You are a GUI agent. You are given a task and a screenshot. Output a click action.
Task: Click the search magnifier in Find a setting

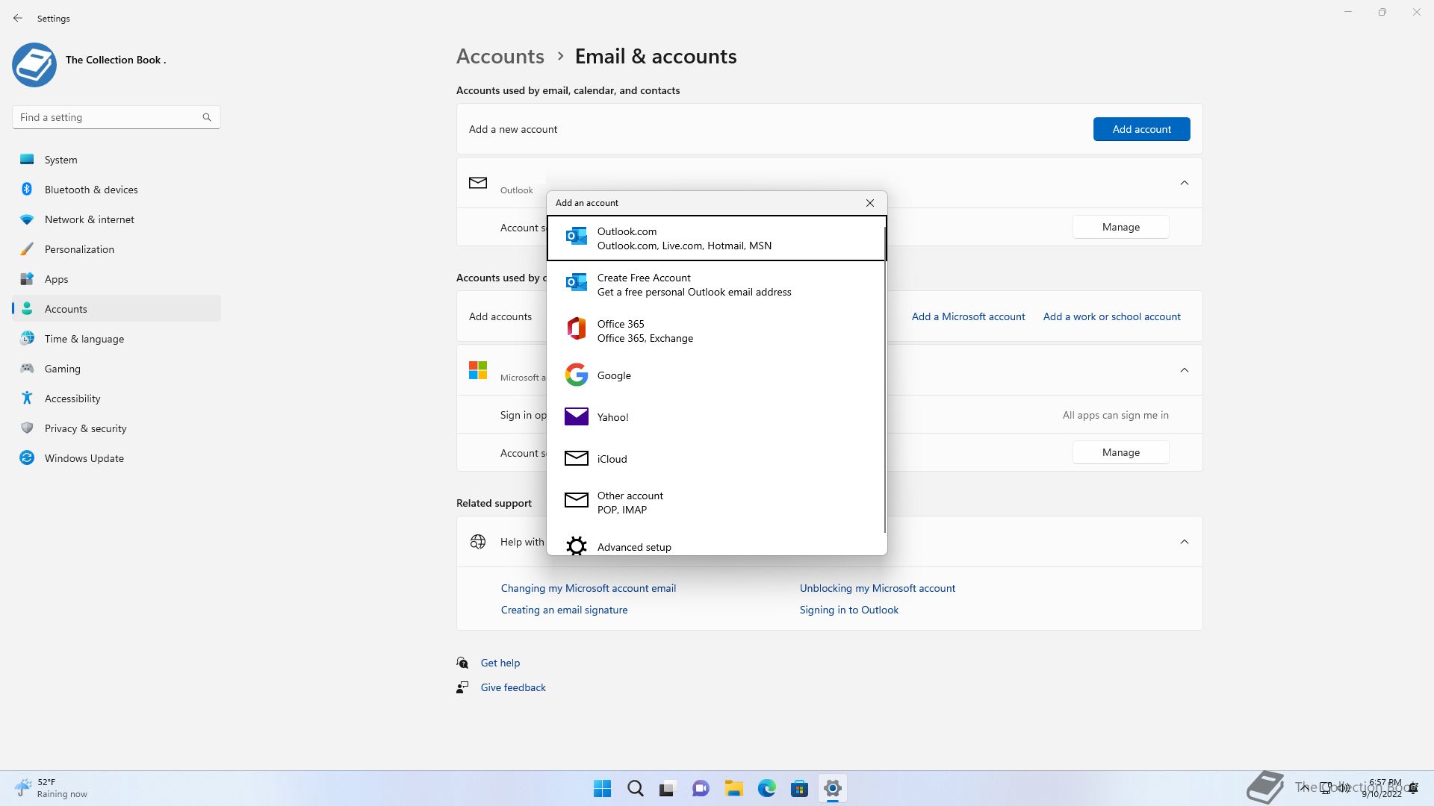(x=207, y=117)
